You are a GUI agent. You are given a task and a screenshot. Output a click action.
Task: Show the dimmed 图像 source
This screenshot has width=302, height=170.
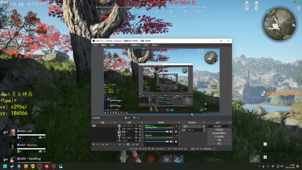point(136,135)
